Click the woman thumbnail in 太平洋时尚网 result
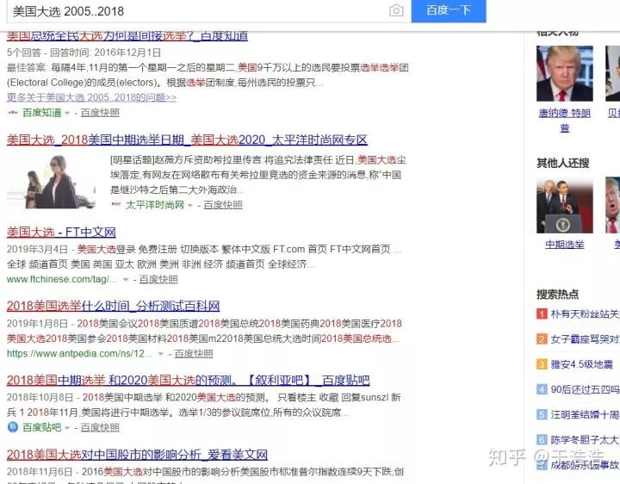This screenshot has height=484, width=620. [52, 182]
